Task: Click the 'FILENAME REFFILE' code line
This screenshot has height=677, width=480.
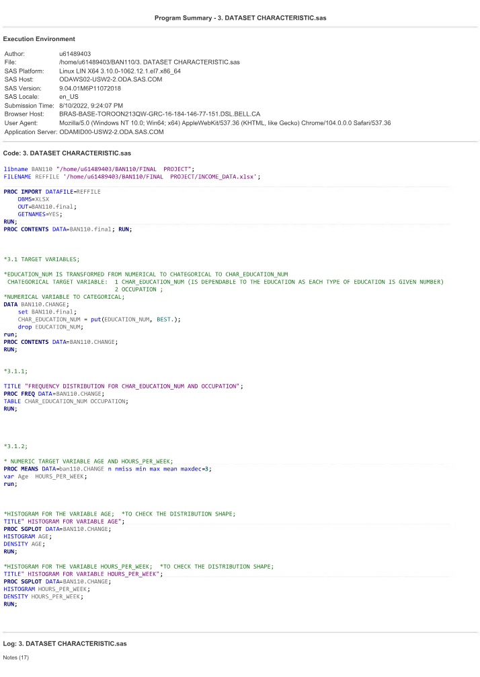Action: 132,176
